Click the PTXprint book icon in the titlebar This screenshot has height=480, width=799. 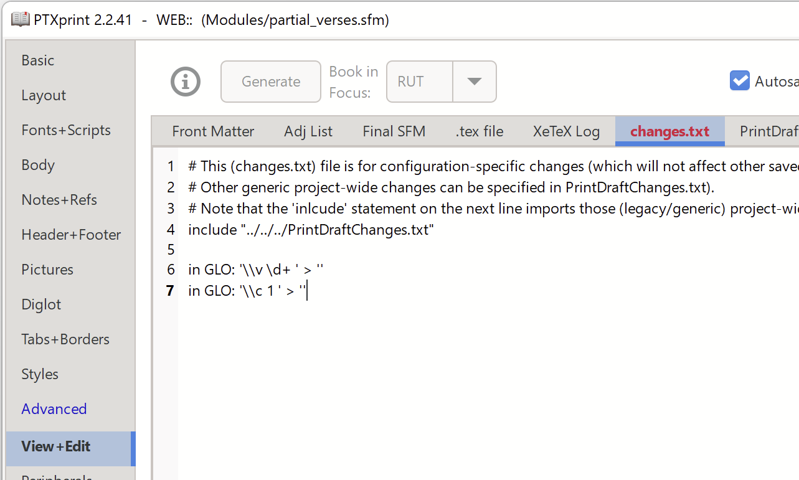(x=20, y=19)
